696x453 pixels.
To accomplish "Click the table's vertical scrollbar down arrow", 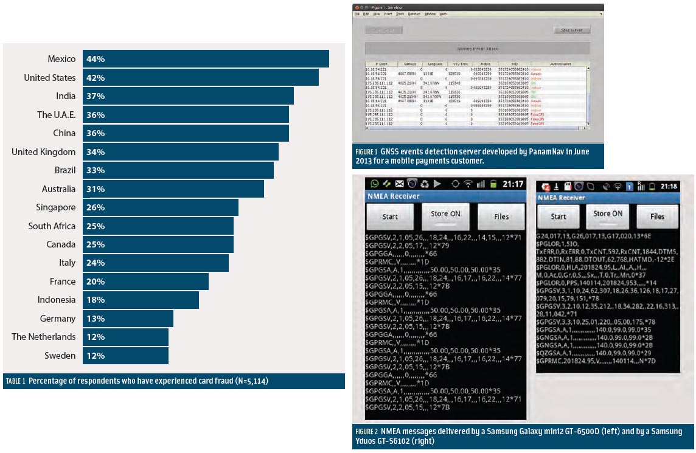I will [588, 123].
